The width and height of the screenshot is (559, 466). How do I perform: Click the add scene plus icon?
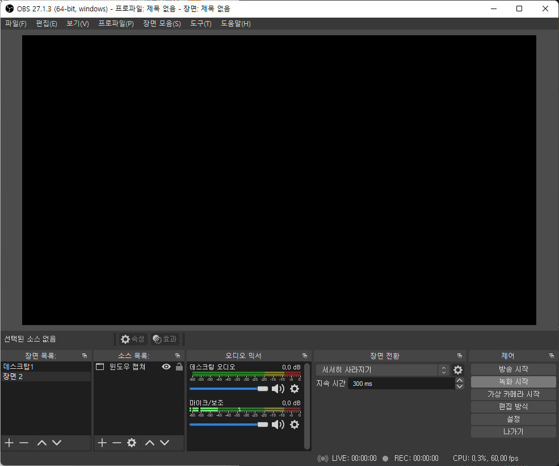coord(9,443)
